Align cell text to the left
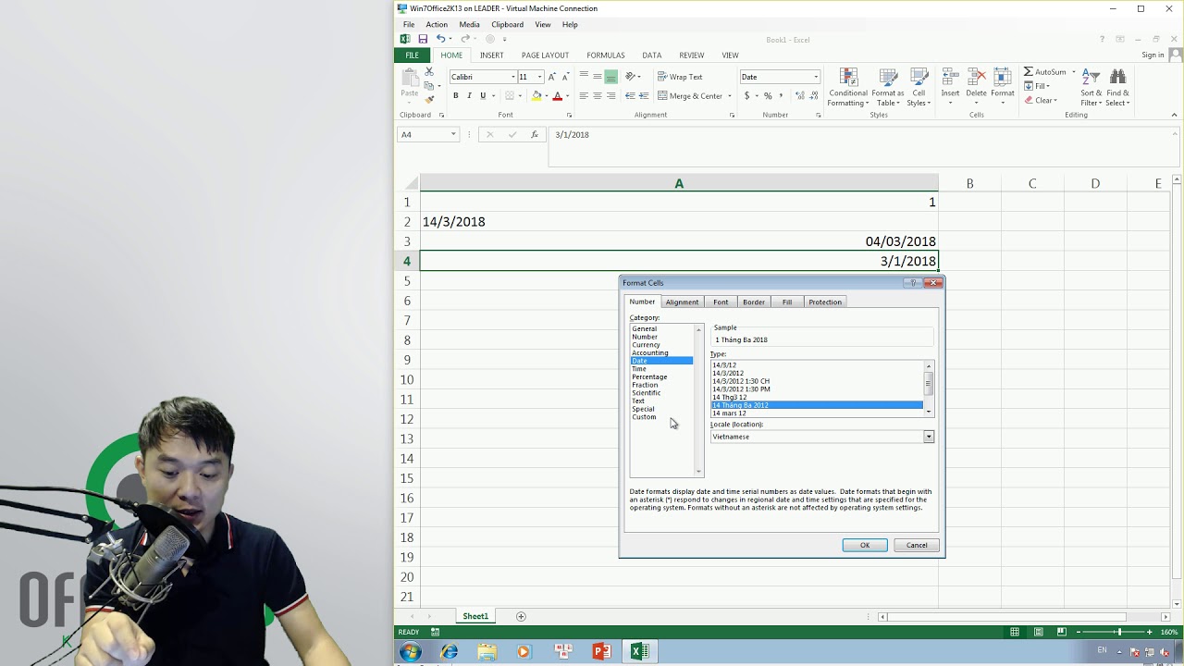 584,95
